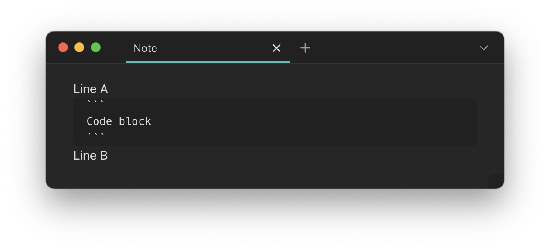This screenshot has height=249, width=550.
Task: Click the red close window button
Action: click(63, 47)
